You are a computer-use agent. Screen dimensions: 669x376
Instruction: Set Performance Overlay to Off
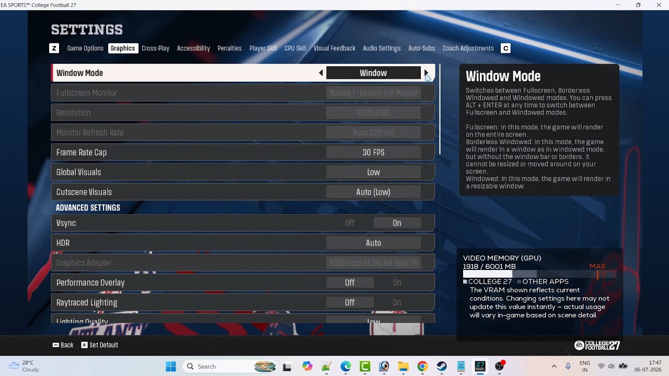coord(350,283)
